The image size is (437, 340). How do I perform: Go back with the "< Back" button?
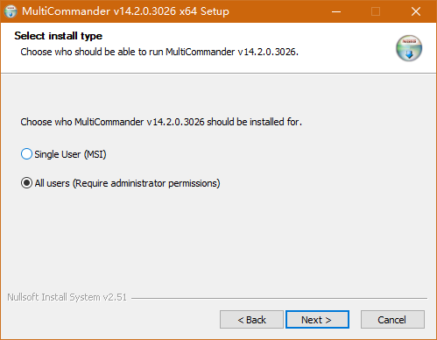pos(251,320)
